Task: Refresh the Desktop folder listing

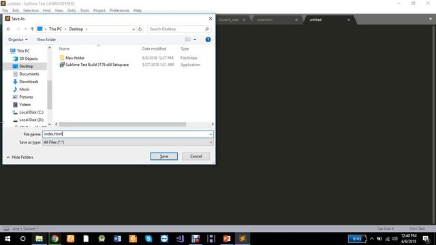Action: pyautogui.click(x=140, y=29)
